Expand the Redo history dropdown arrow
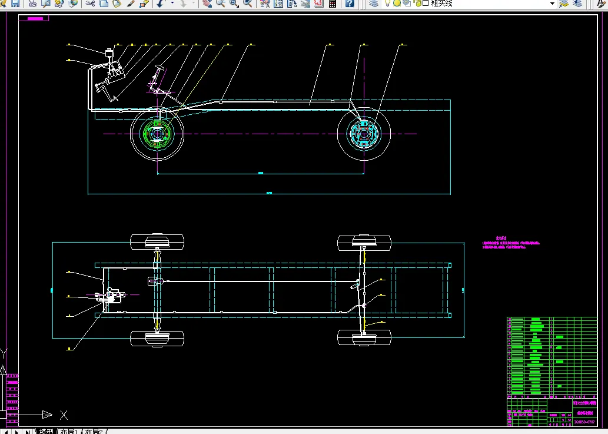The height and width of the screenshot is (434, 608). 194,4
